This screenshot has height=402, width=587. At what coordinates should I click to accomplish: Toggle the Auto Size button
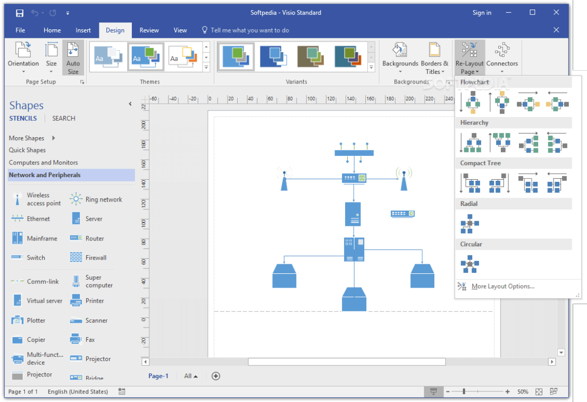pos(73,57)
